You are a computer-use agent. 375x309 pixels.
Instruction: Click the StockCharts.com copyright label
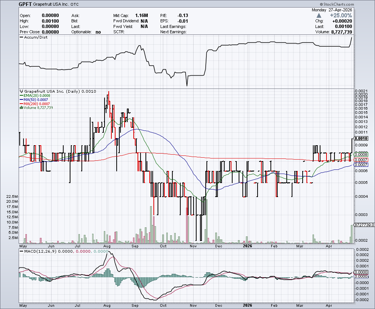337,4
